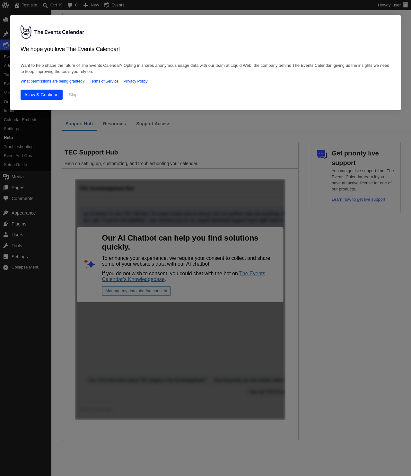Open Media via its sidebar icon

(6, 177)
